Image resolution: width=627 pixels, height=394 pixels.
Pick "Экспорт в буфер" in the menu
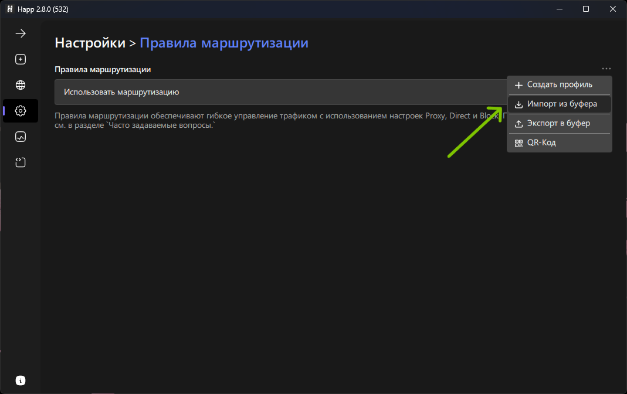[x=559, y=124]
